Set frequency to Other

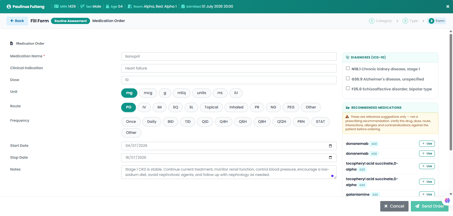click(x=131, y=133)
